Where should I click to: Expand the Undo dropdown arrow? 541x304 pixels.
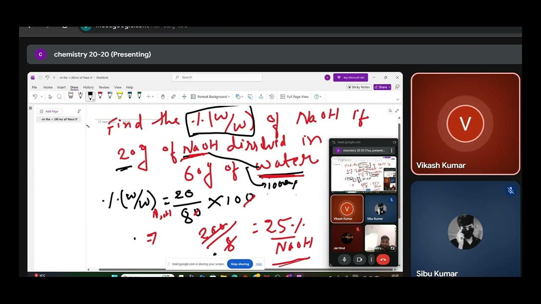click(41, 97)
